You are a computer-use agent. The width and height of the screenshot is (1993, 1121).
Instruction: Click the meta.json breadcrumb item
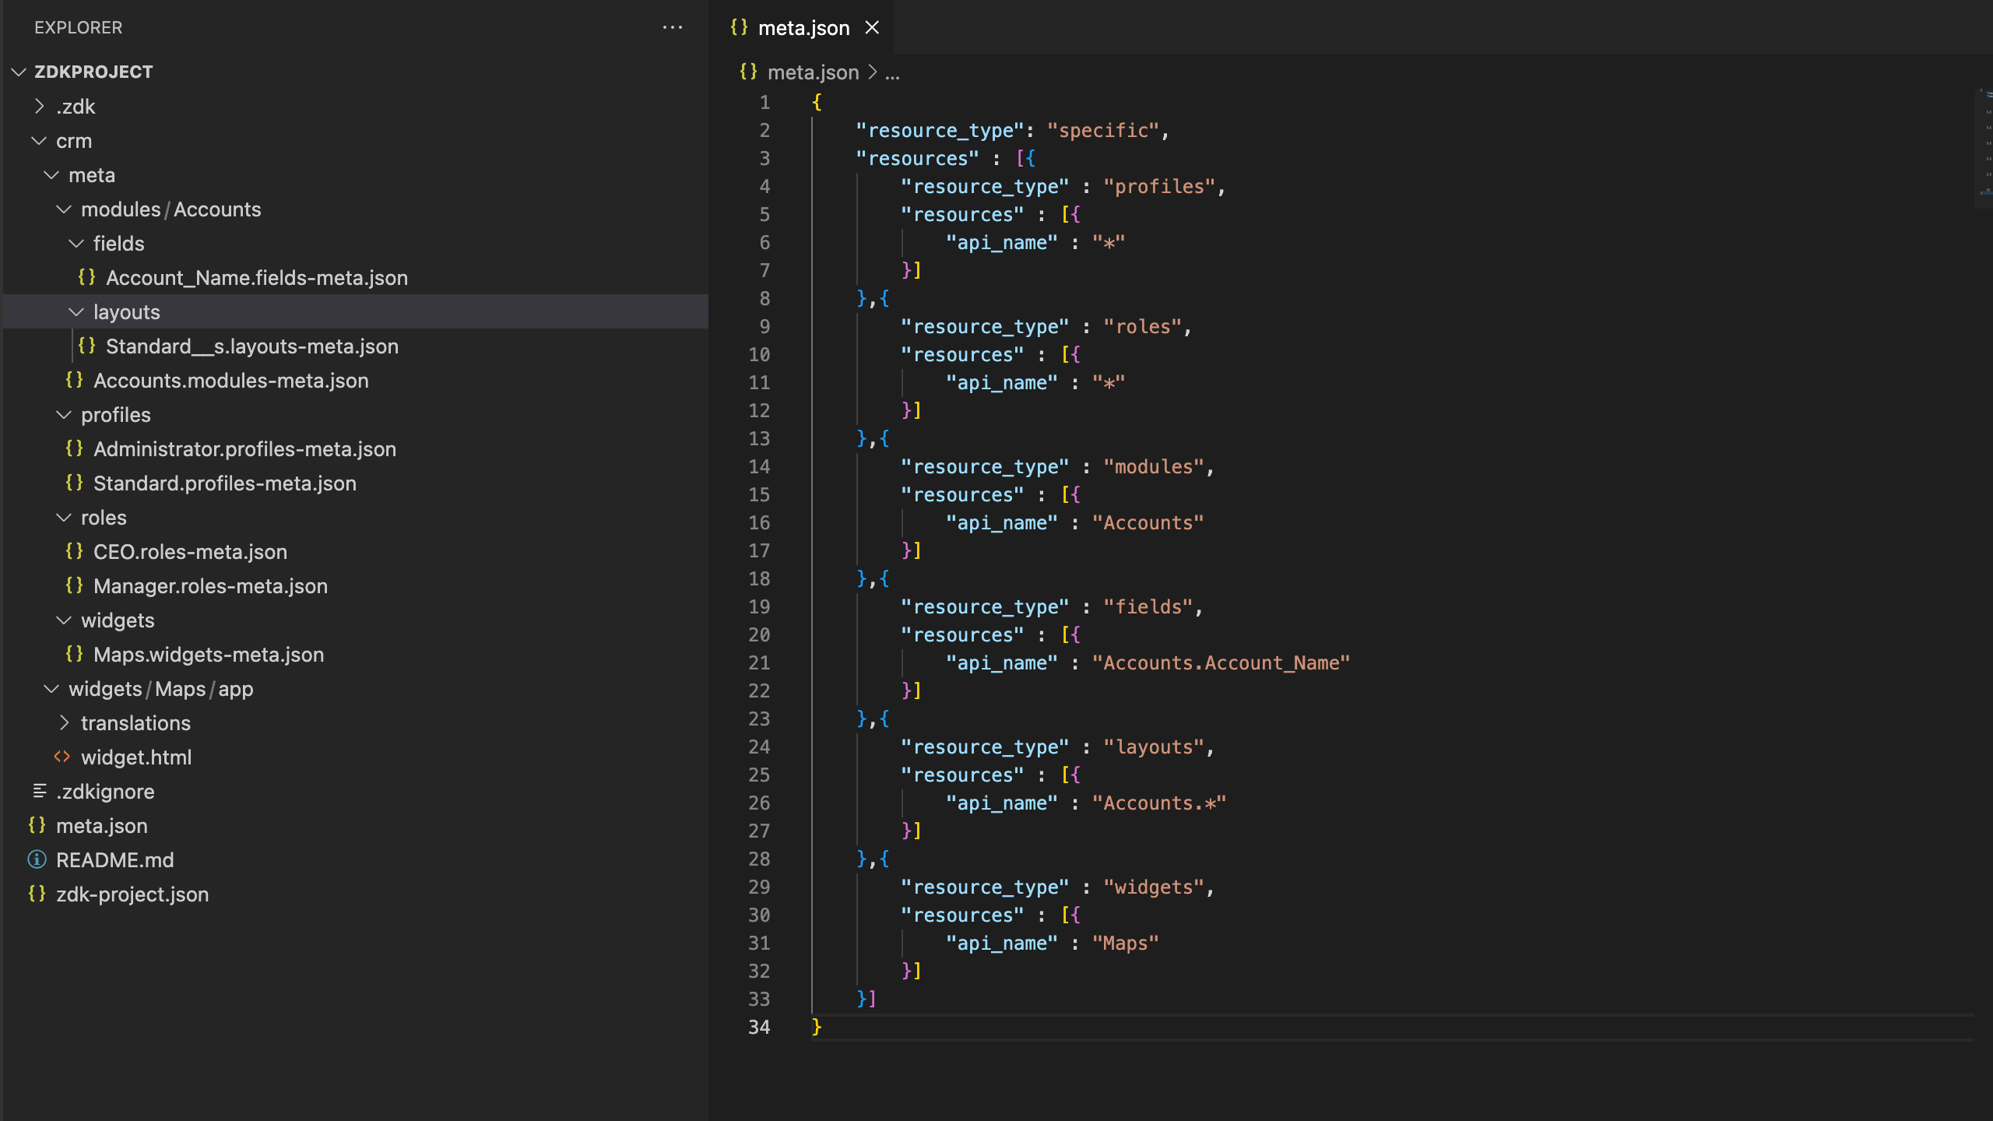[813, 72]
